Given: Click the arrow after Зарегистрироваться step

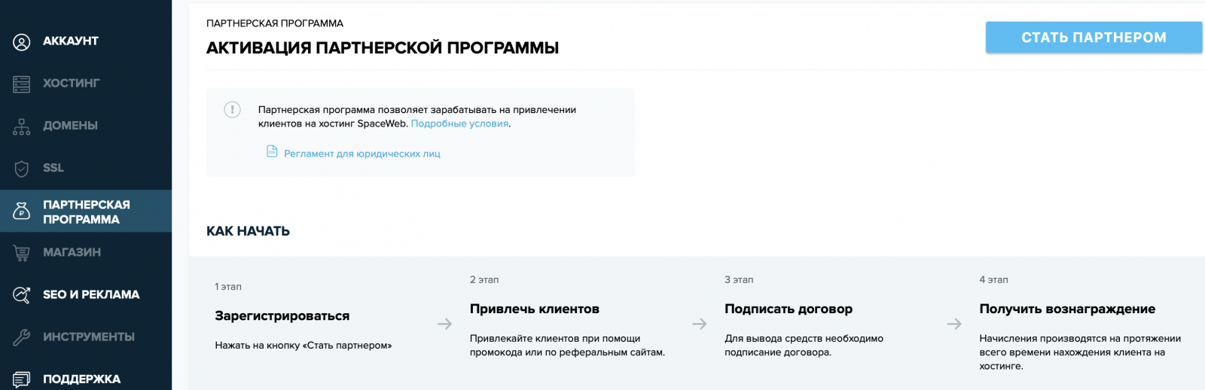Looking at the screenshot, I should click(x=445, y=324).
